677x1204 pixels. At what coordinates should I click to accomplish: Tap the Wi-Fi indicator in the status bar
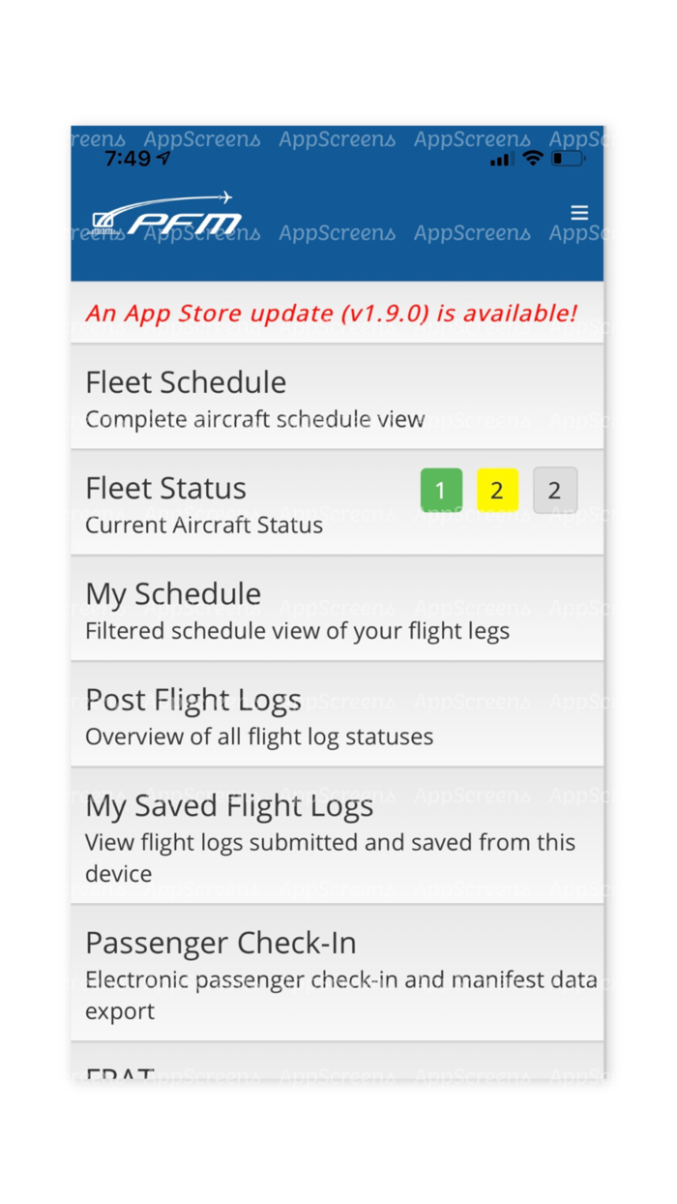point(532,159)
